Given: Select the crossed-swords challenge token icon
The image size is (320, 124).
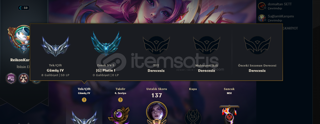Looking at the screenshot, I should click(x=23, y=78).
